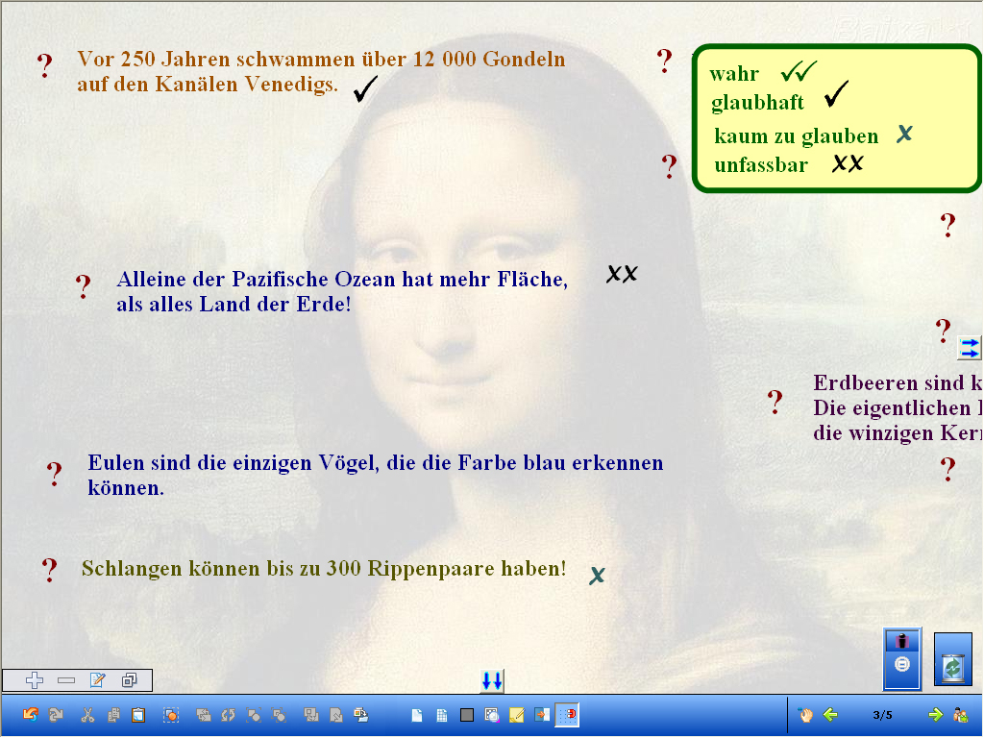Select the teal X next to 'kaum zu glauben'
The width and height of the screenshot is (984, 738).
click(x=904, y=134)
